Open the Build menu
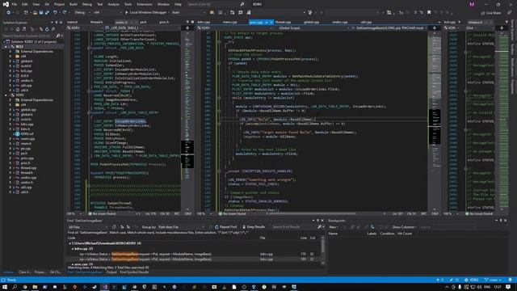 (x=74, y=4)
